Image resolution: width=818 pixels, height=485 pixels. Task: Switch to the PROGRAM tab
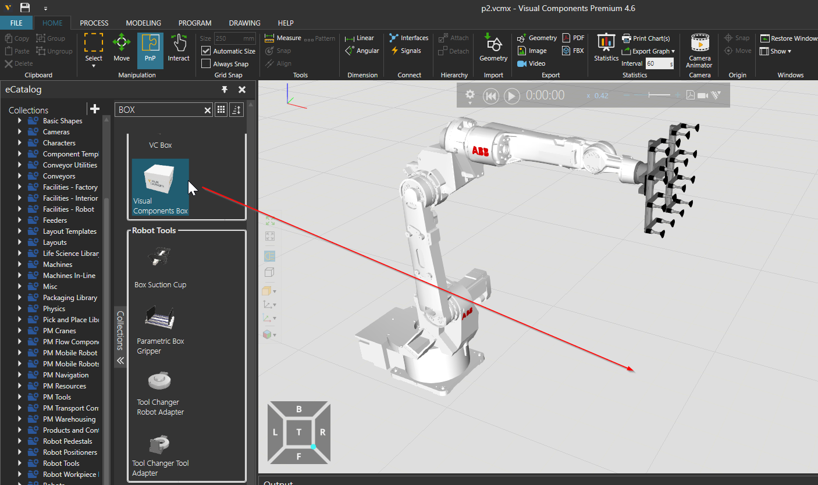195,23
